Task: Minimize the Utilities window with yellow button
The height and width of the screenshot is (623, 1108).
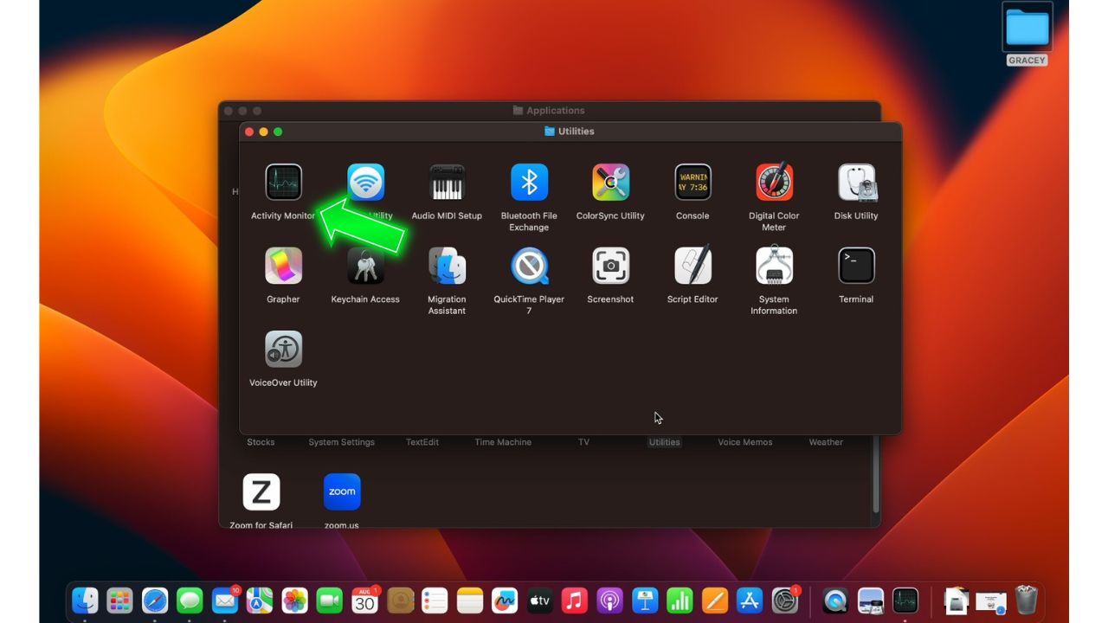Action: pyautogui.click(x=263, y=132)
